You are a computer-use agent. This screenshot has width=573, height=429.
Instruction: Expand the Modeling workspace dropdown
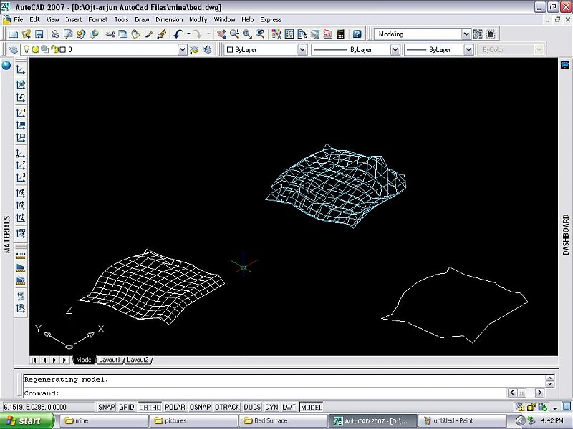(x=466, y=34)
